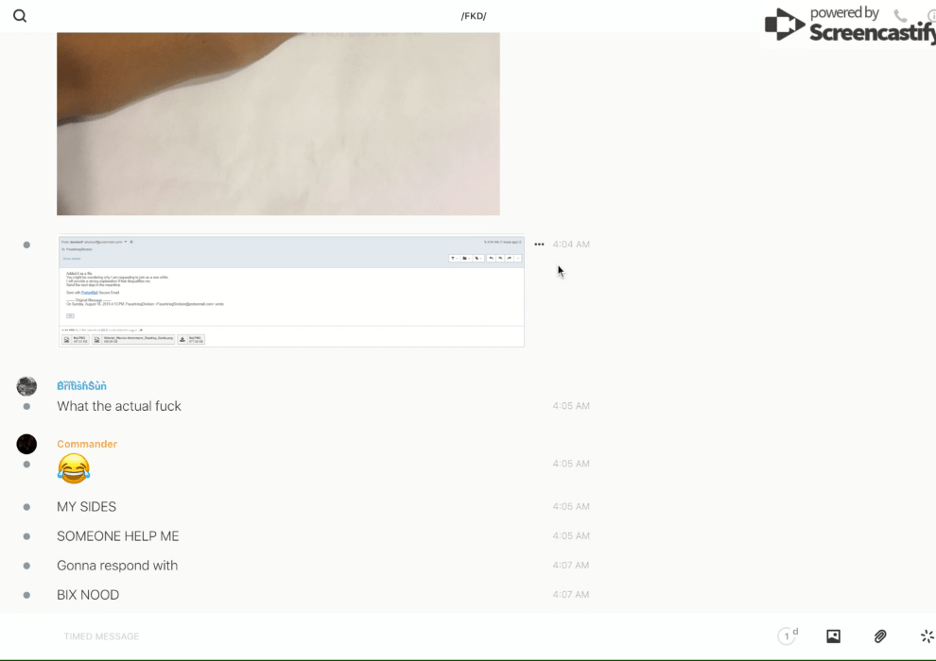
Task: Attach a file with the paperclip icon
Action: click(880, 636)
